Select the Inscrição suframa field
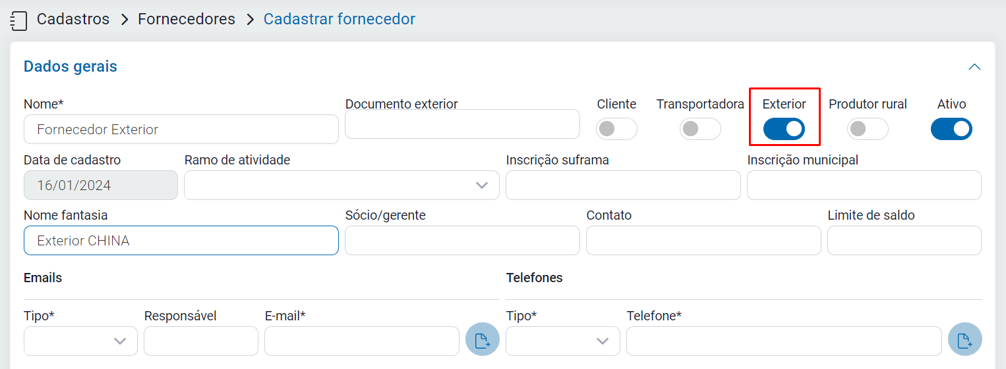1006x369 pixels. tap(623, 185)
